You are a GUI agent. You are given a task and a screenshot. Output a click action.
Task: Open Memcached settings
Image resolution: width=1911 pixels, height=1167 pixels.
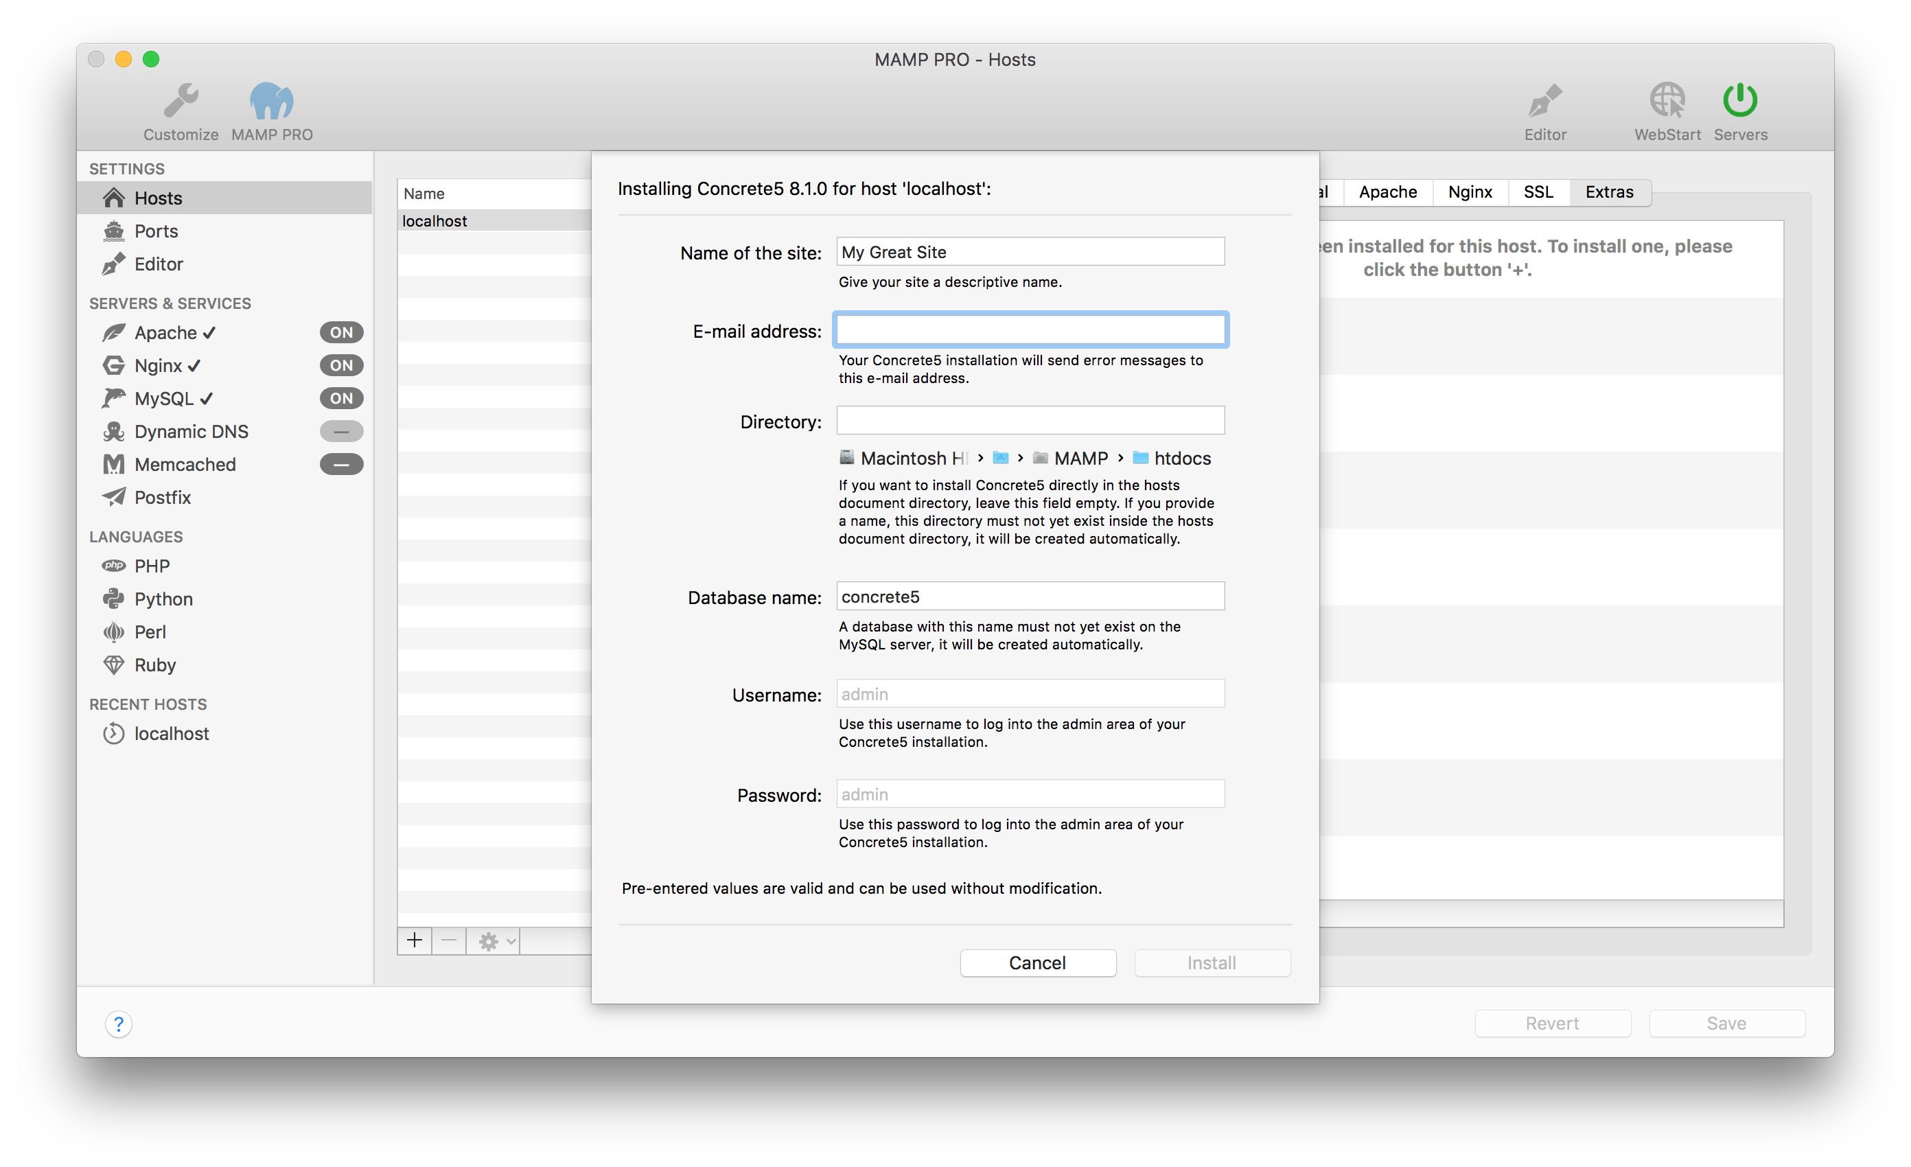(x=169, y=465)
